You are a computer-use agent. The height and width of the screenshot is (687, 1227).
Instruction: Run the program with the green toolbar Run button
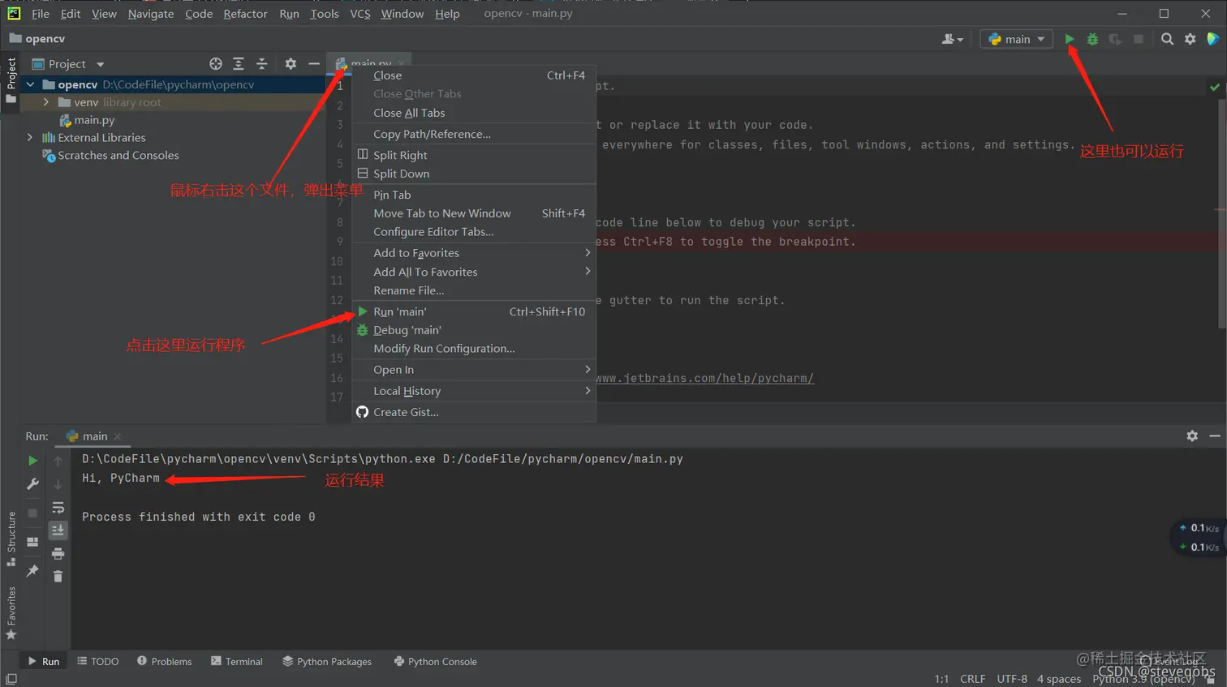(x=1070, y=39)
